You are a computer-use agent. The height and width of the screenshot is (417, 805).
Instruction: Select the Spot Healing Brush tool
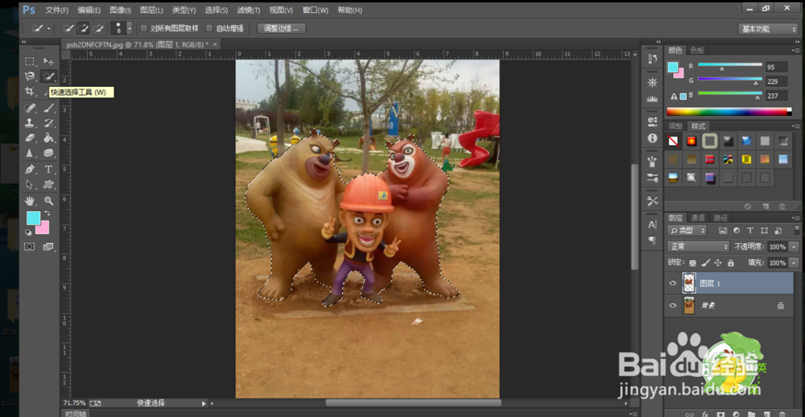(x=30, y=108)
